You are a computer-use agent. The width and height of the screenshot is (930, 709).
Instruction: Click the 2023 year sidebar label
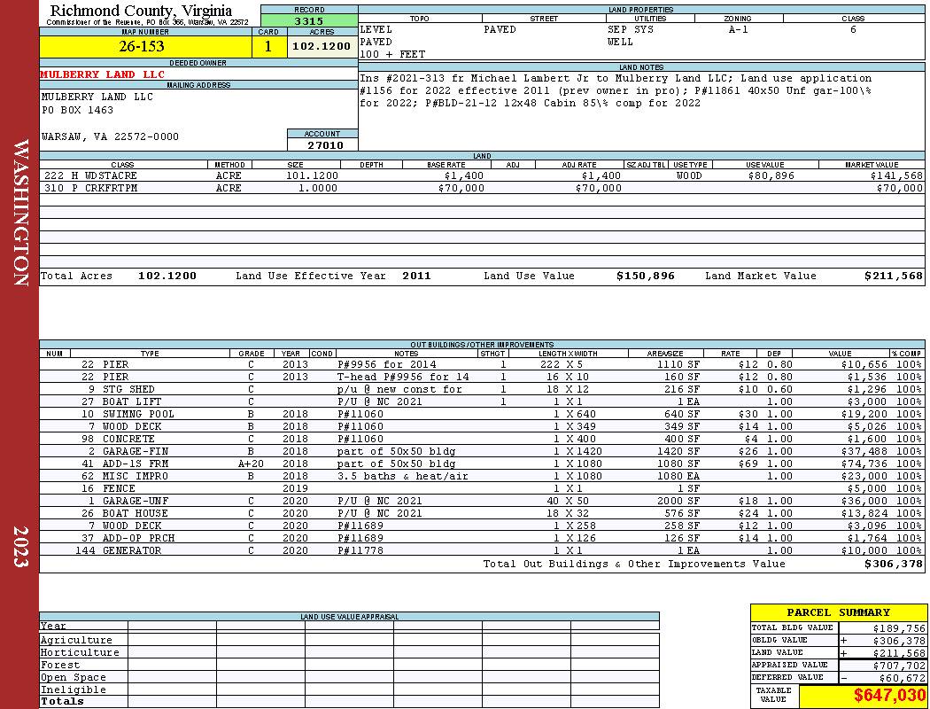[20, 547]
